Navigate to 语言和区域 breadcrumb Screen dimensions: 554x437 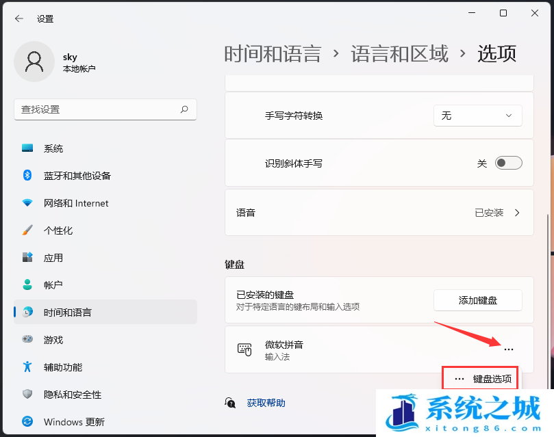point(399,54)
